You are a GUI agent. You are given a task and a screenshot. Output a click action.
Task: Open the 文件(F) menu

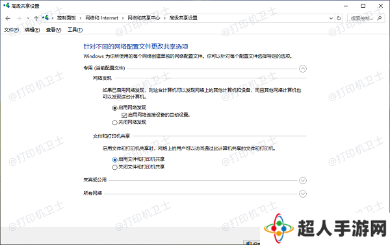pos(11,30)
